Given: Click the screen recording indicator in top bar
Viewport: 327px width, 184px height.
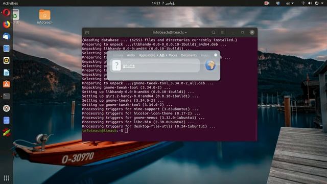Looking at the screenshot, I should click(267, 3).
